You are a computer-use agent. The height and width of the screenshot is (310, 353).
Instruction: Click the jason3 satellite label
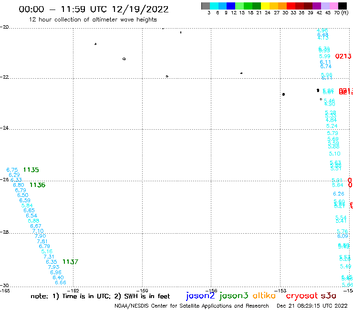[x=234, y=296]
